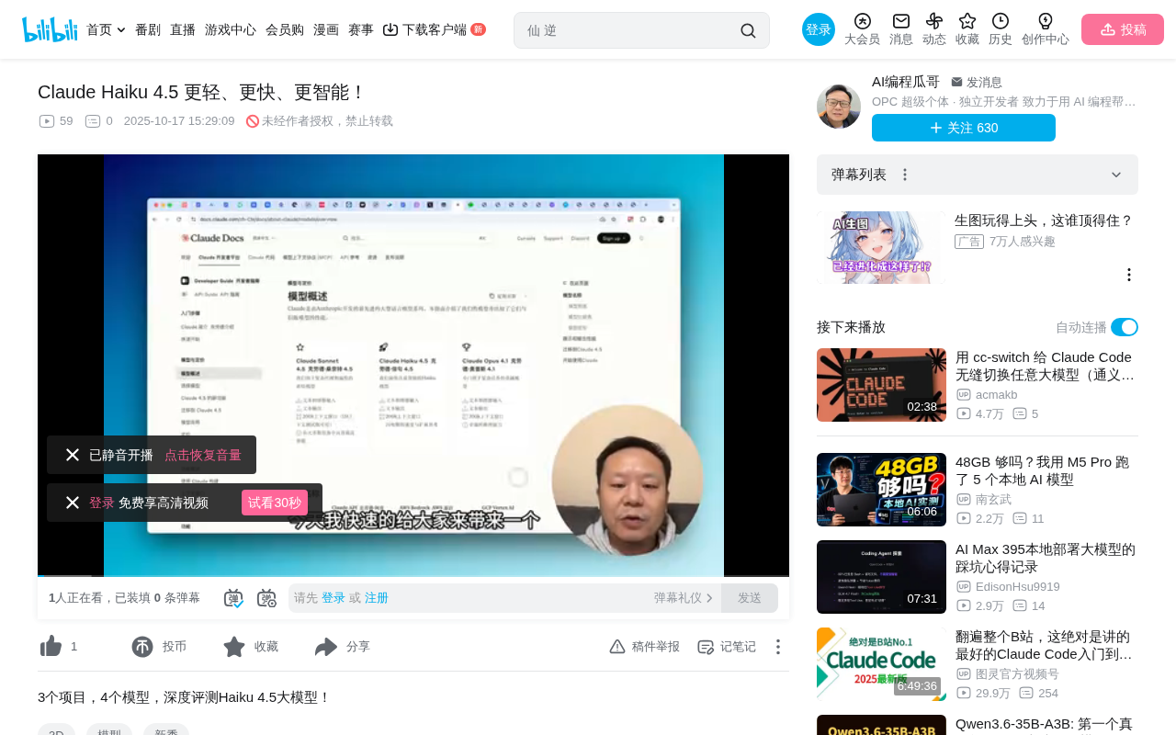This screenshot has width=1176, height=735.
Task: Open the 动态 pinwheel icon
Action: [934, 29]
